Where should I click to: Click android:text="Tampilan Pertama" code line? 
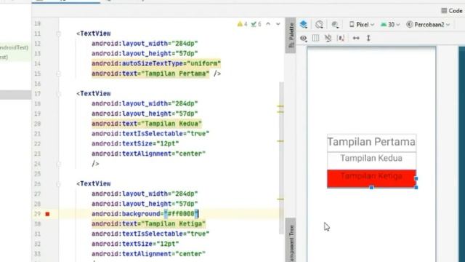pyautogui.click(x=150, y=74)
